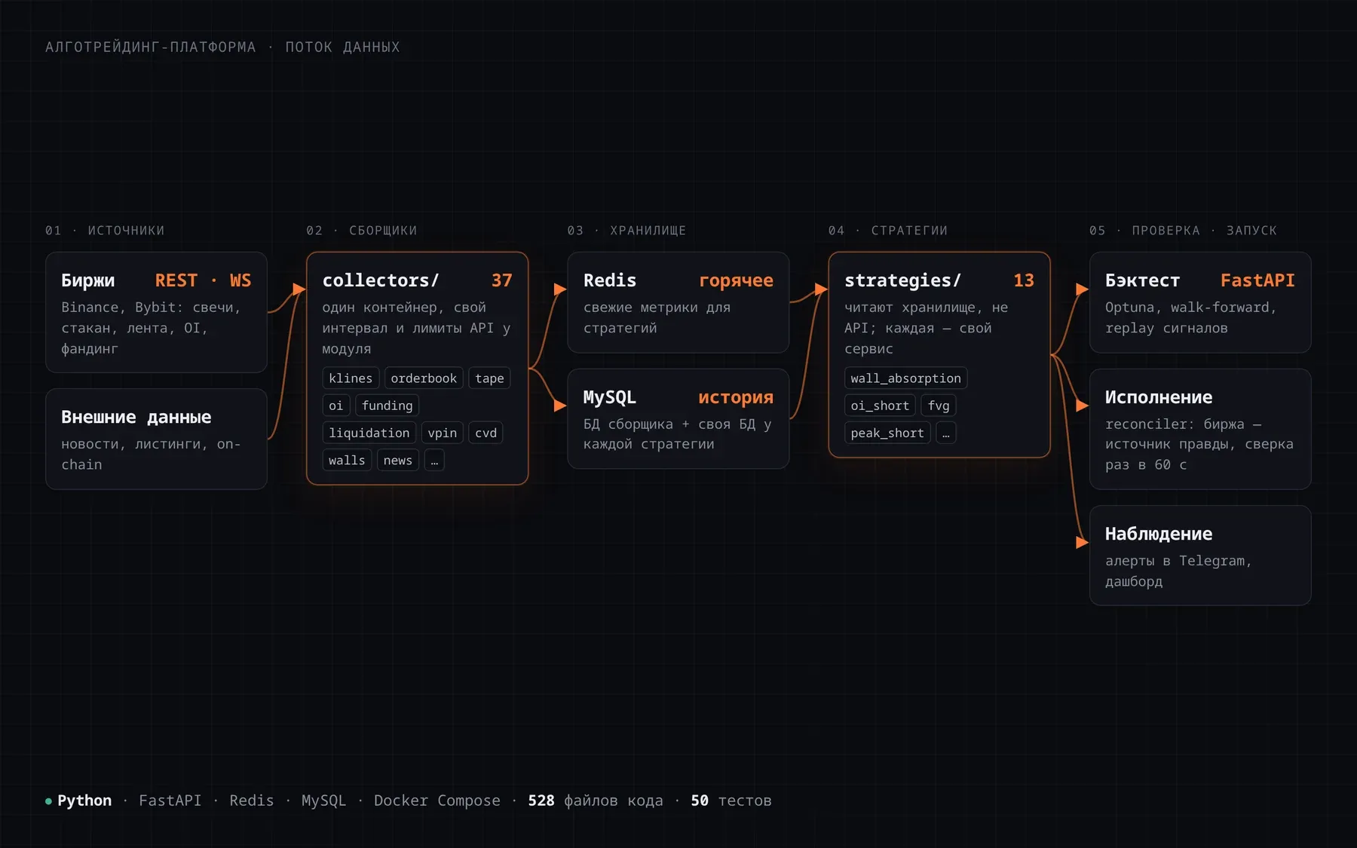Click the 03 · ХРАНИЛИЩЕ column header
Screen dimensions: 1357x848
click(x=627, y=231)
